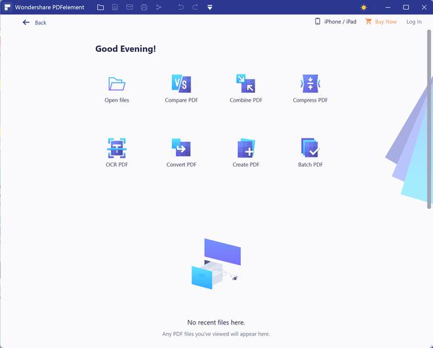The width and height of the screenshot is (433, 348).
Task: Click the print icon in title bar
Action: pos(144,7)
